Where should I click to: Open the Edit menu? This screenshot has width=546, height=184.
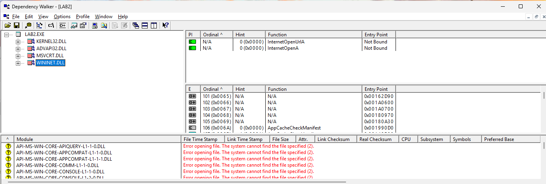29,17
